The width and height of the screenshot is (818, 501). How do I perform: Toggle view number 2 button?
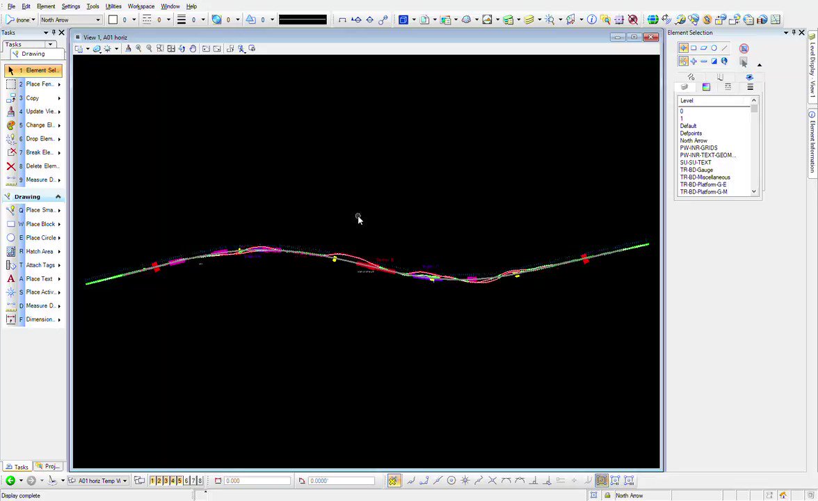coord(159,481)
